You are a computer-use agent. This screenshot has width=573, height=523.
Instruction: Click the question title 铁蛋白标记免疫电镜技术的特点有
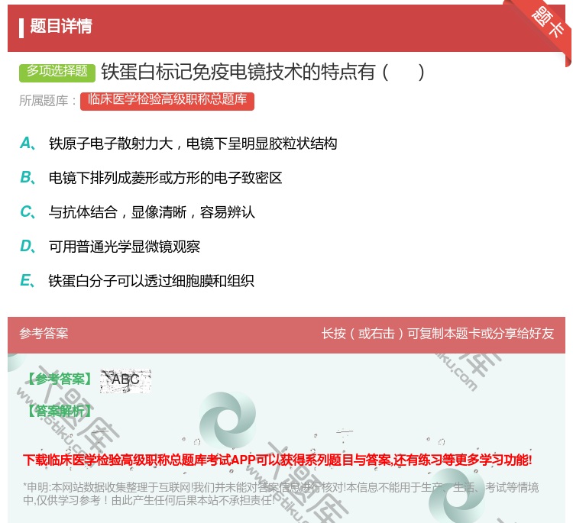263,72
